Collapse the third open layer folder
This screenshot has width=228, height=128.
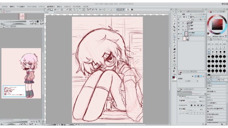(183, 30)
